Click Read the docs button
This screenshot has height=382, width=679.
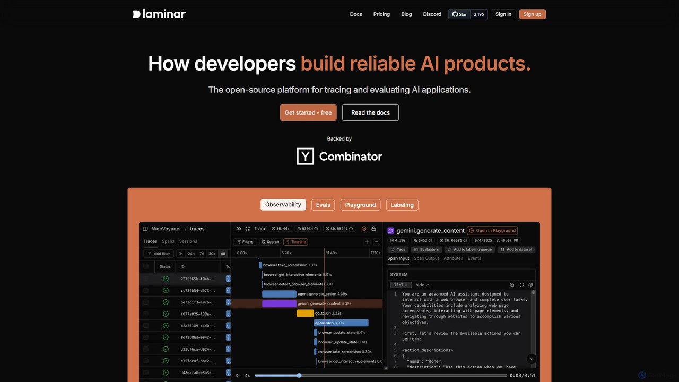point(370,112)
